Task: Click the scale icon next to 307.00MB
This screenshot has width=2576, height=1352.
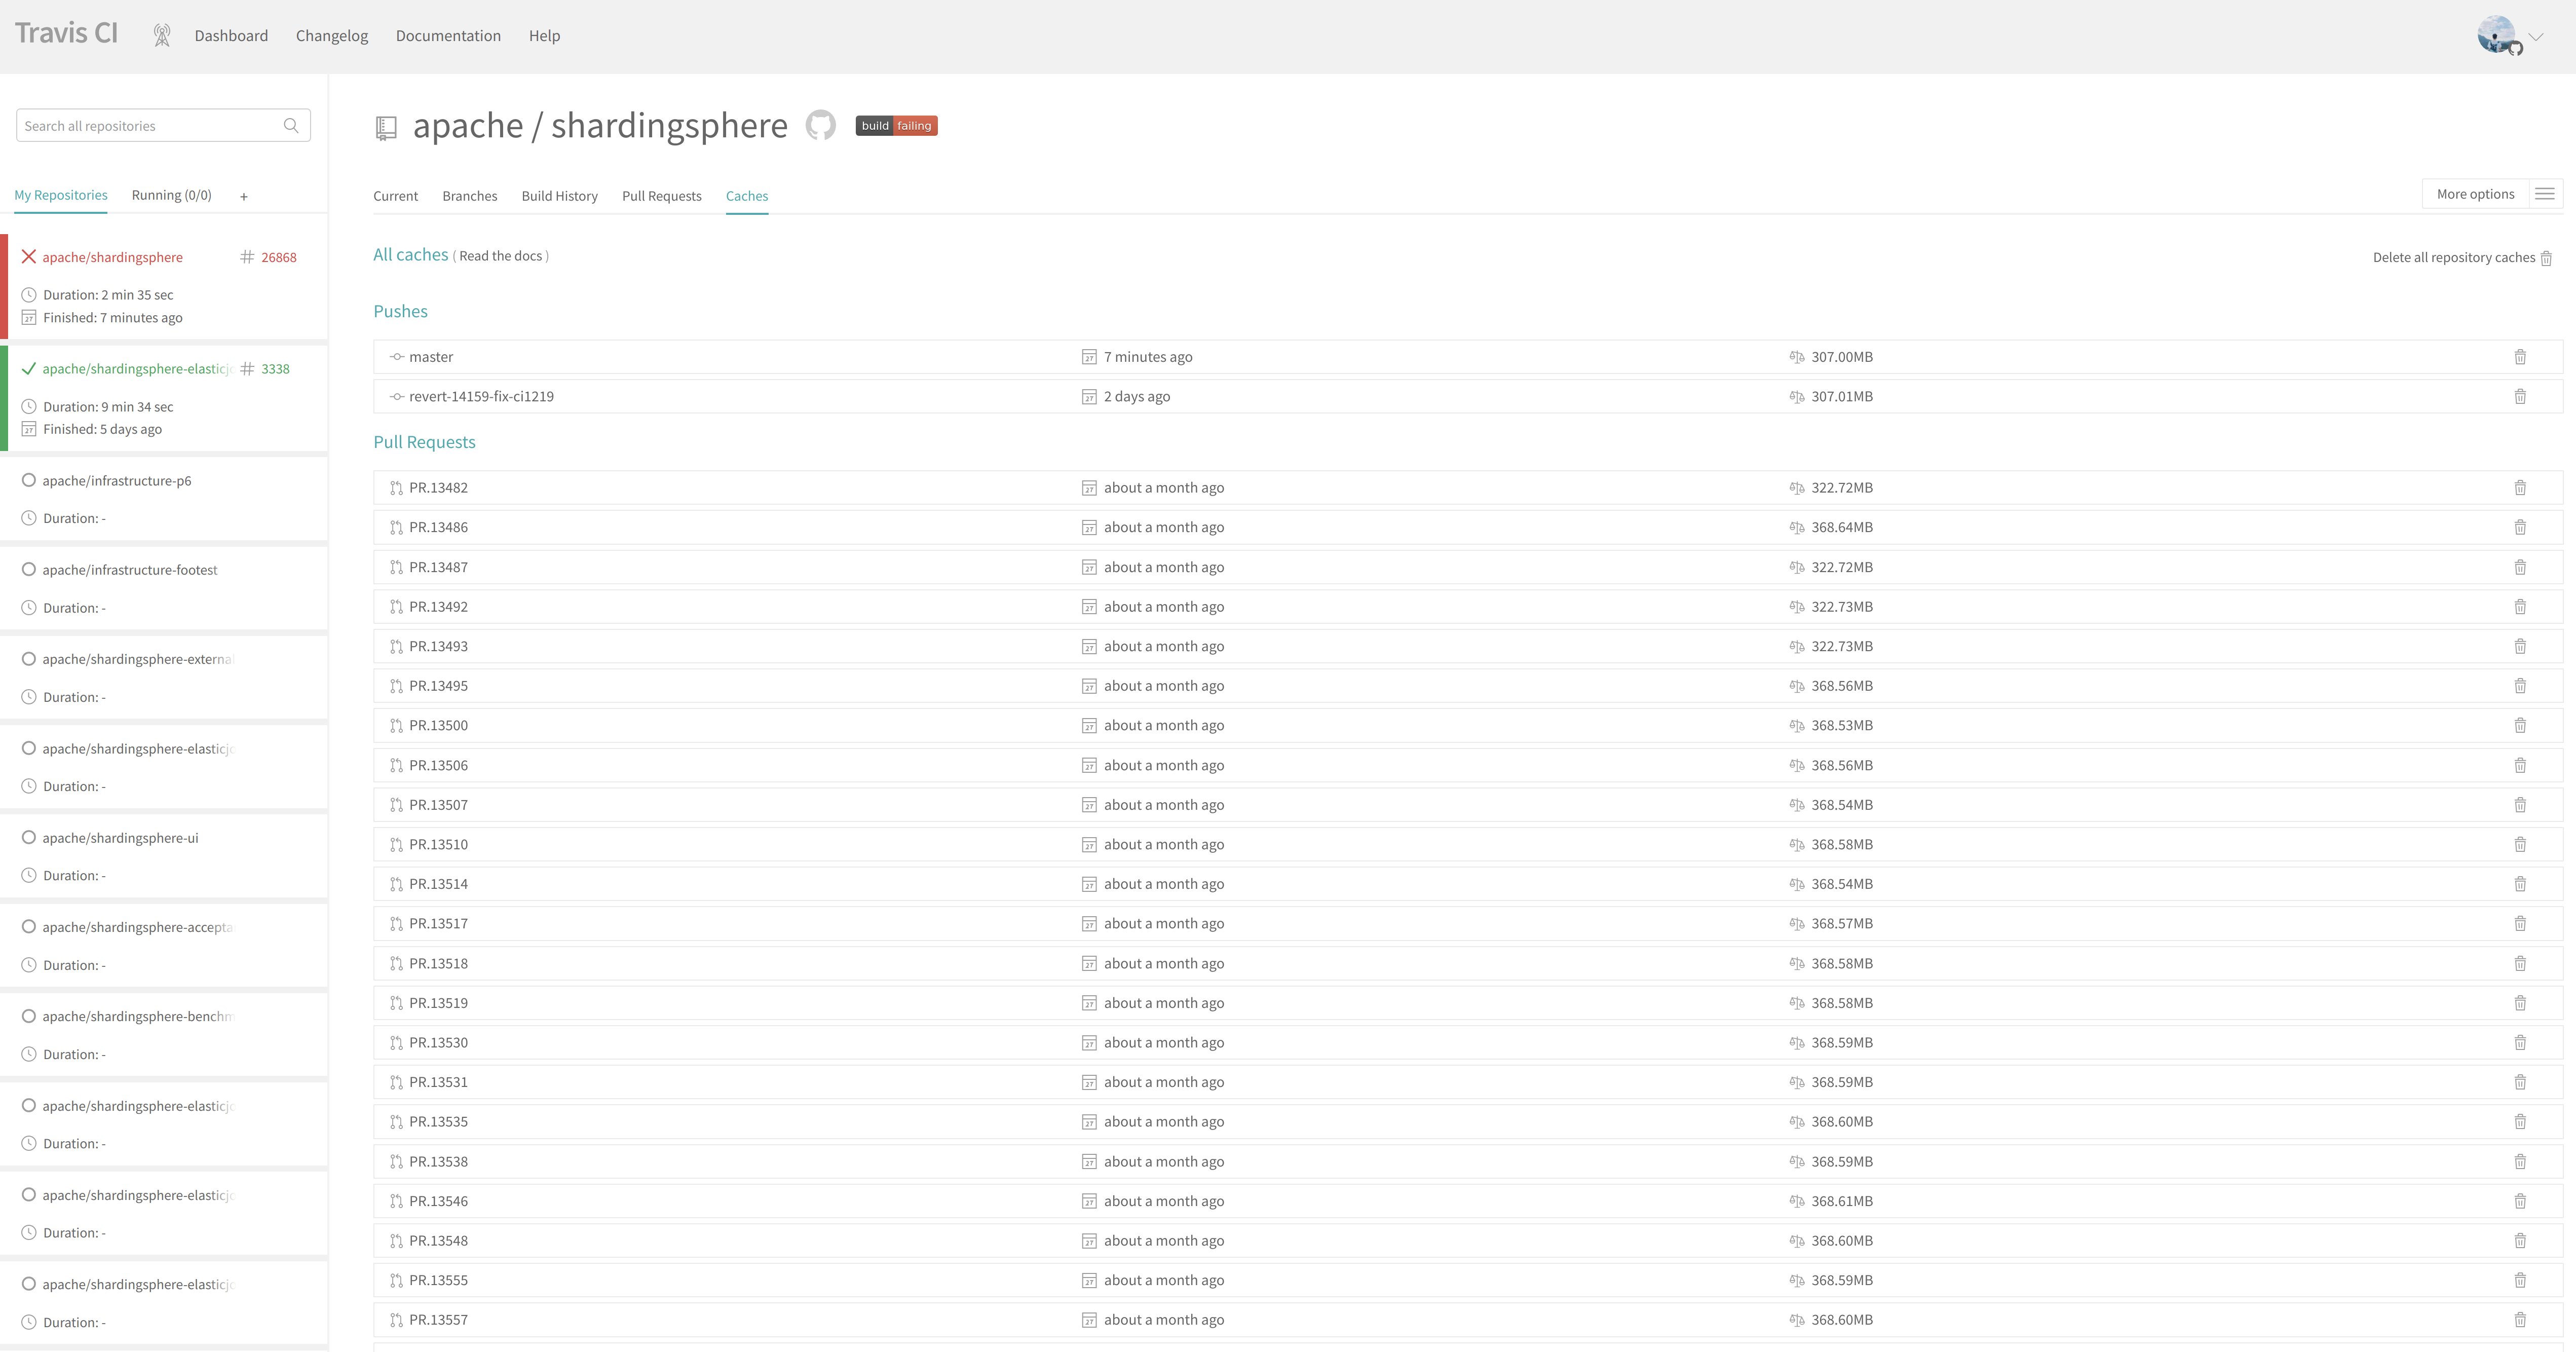Action: tap(1796, 356)
